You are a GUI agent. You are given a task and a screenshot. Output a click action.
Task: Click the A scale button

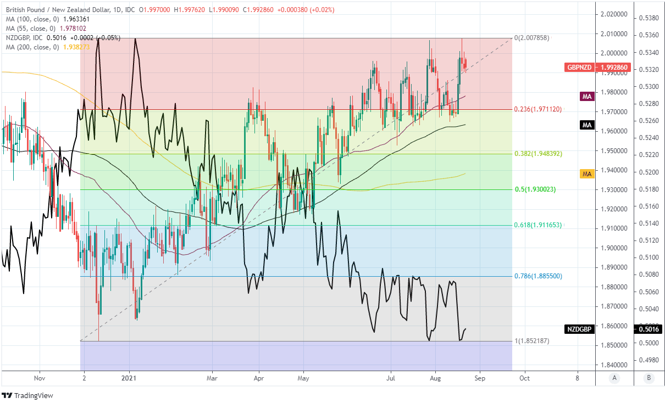tap(614, 378)
